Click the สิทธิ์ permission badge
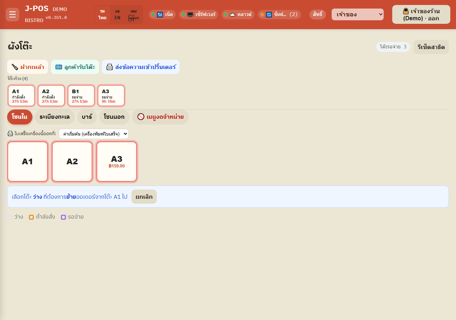Viewport: 456px width, 320px height. (318, 15)
